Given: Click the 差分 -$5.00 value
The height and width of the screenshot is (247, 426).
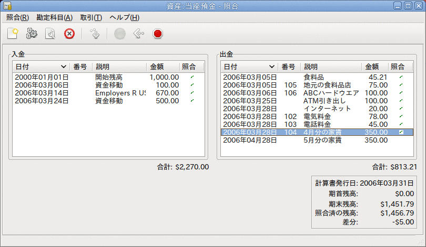Looking at the screenshot, I should pos(403,222).
